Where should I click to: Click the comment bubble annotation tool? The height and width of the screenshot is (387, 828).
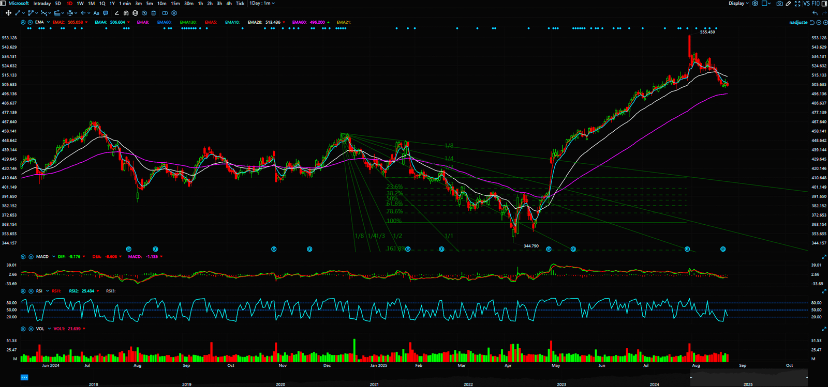106,13
